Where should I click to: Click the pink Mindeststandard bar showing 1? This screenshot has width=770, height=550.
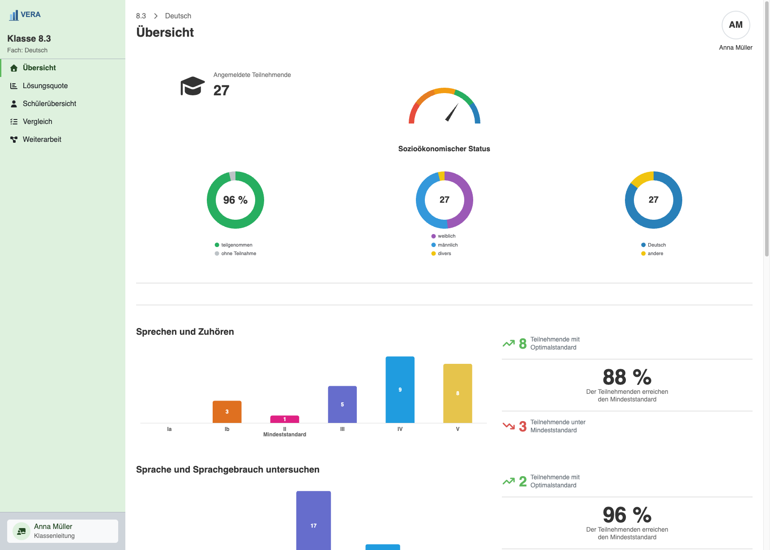(x=285, y=419)
